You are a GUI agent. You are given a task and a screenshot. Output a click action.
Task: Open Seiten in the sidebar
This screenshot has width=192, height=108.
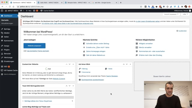pyautogui.click(x=6, y=37)
